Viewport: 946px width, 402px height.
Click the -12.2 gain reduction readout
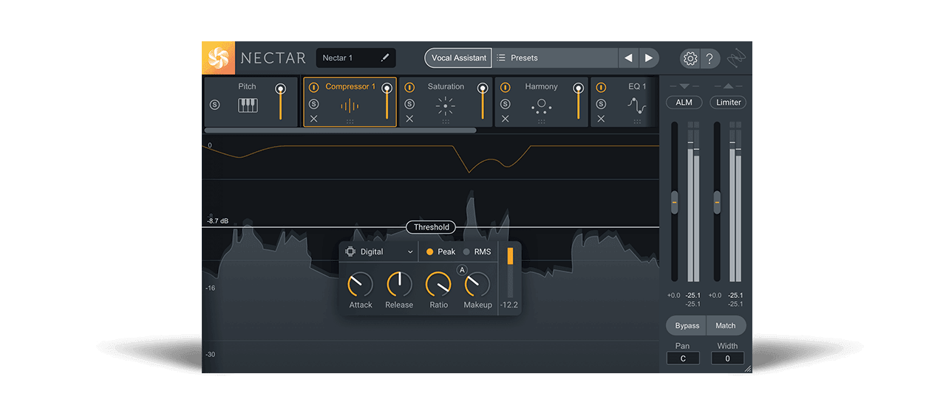(509, 305)
